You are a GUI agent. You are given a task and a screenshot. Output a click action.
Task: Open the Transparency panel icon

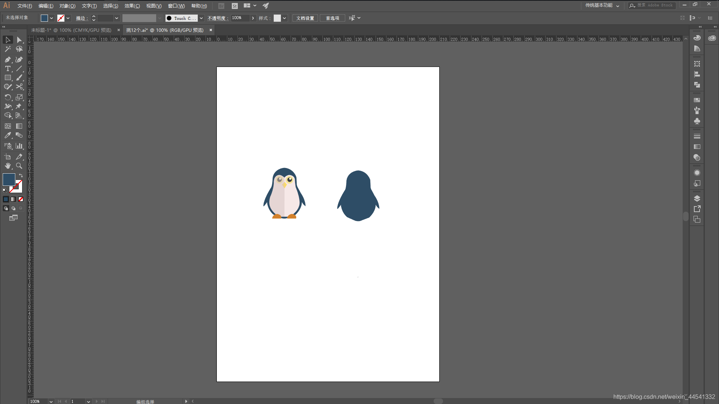coord(697,157)
